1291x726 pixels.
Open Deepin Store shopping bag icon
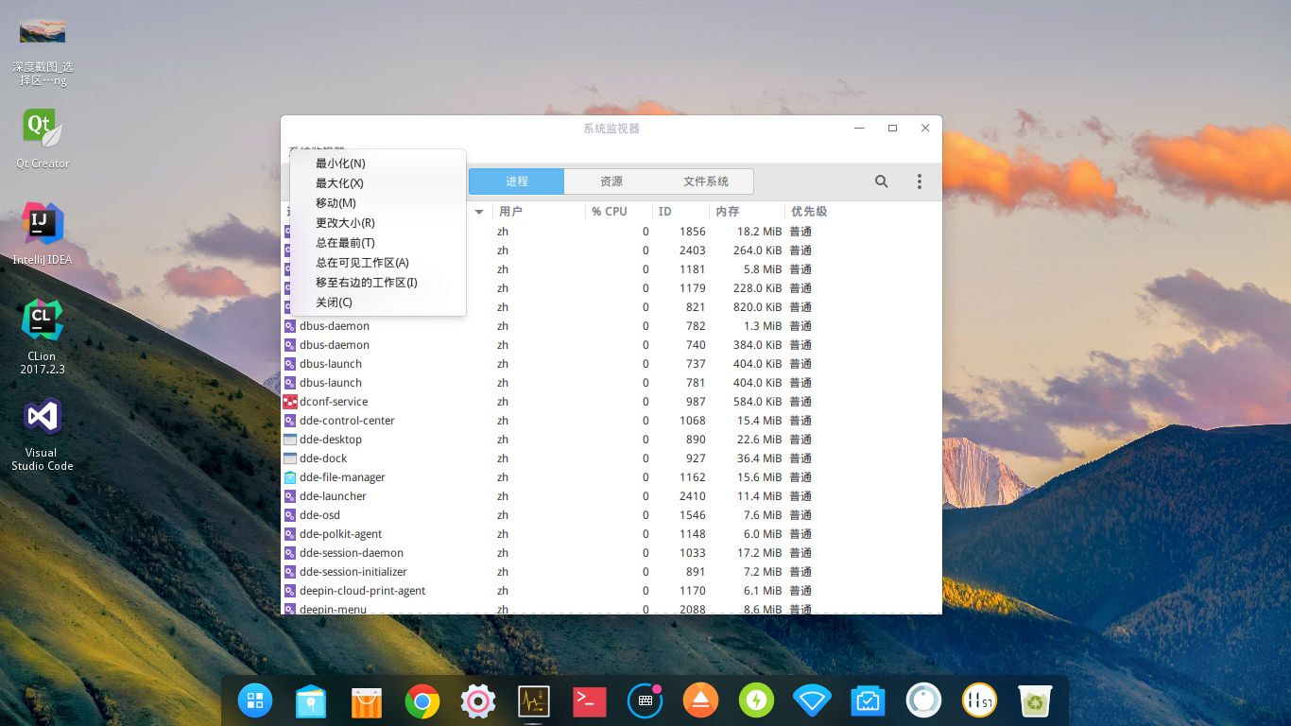pyautogui.click(x=367, y=700)
